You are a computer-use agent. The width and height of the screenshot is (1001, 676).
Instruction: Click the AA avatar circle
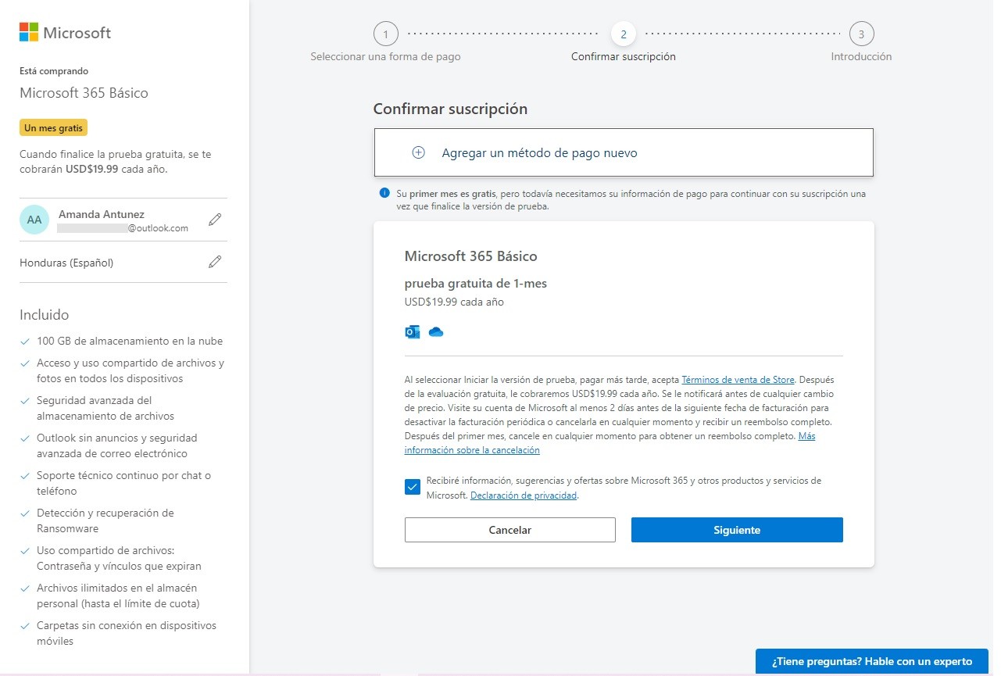click(34, 220)
